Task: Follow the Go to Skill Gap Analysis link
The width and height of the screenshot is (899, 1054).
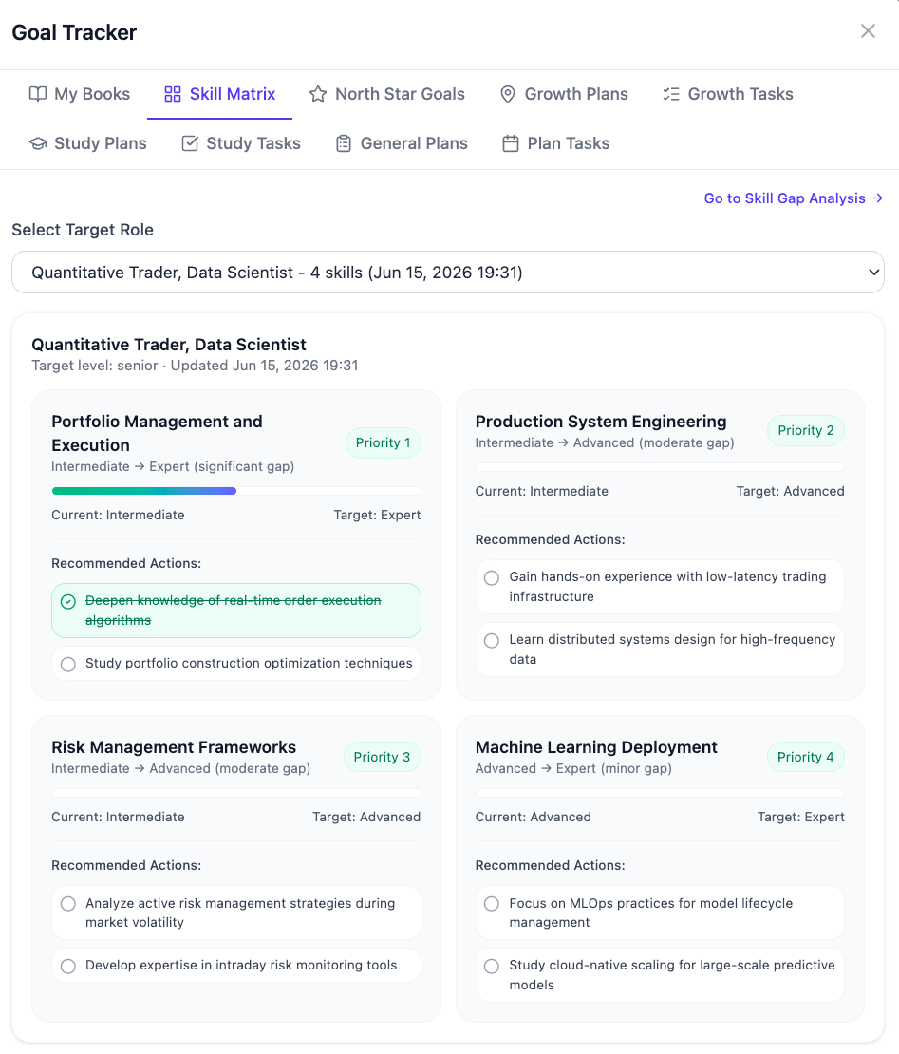Action: [794, 198]
